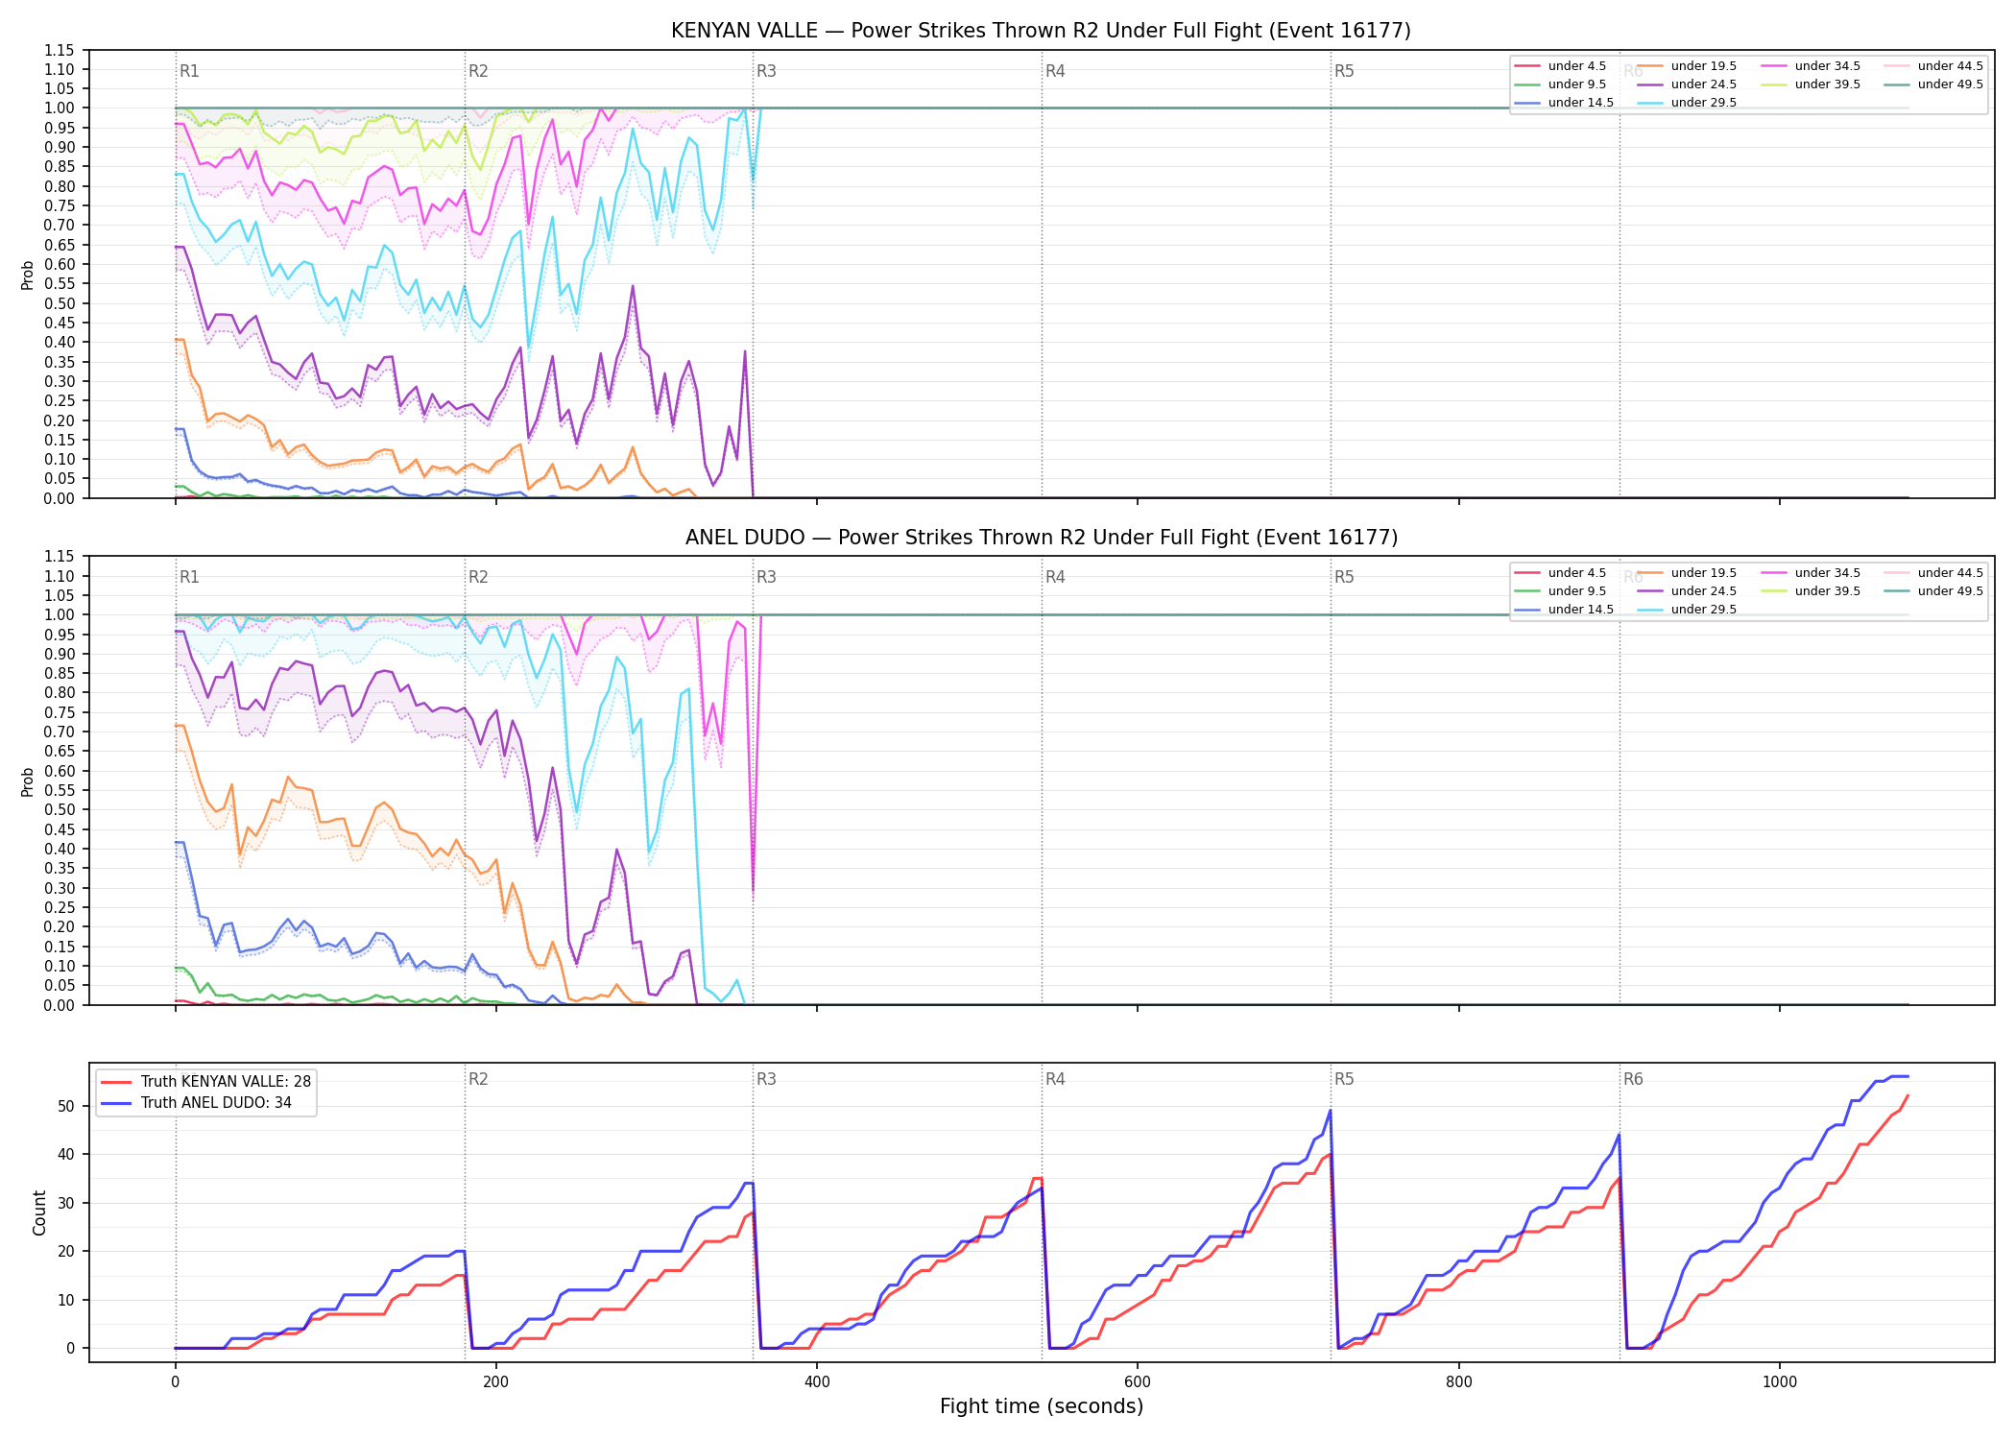The height and width of the screenshot is (1440, 2016).
Task: Click the R4 round marker in Kenyan Valle chart
Action: coord(1055,71)
